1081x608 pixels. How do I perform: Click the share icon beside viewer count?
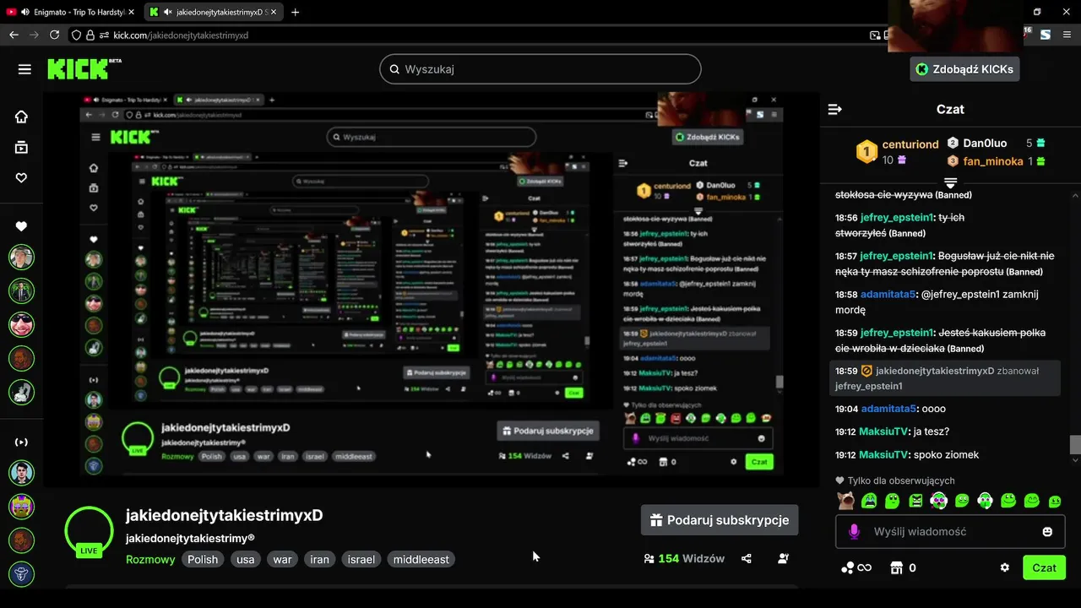coord(747,558)
